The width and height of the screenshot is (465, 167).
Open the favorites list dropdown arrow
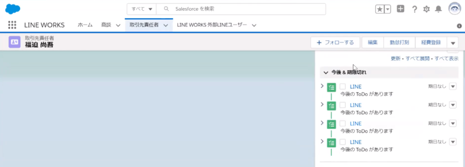(x=388, y=9)
